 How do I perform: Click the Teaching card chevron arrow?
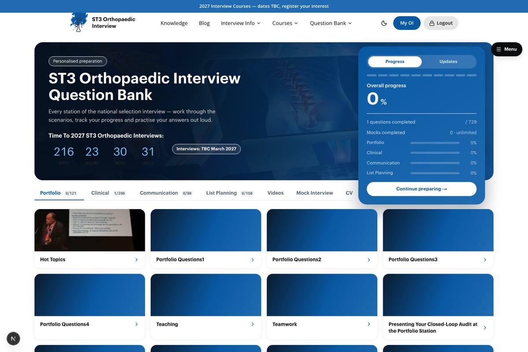tap(253, 324)
